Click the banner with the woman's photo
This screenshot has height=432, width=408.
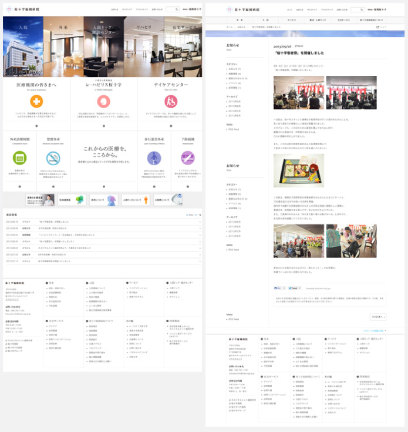(x=41, y=200)
